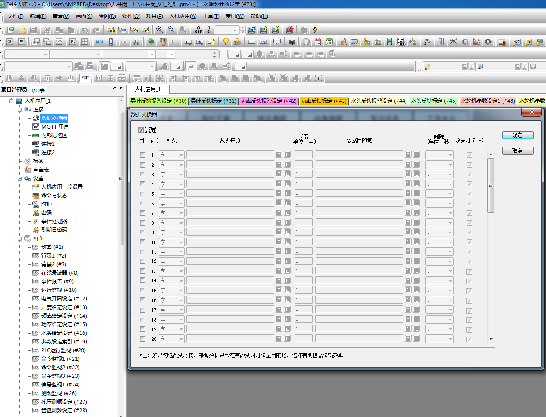546x417 pixels.
Task: Check the use box for row 10
Action: (x=142, y=242)
